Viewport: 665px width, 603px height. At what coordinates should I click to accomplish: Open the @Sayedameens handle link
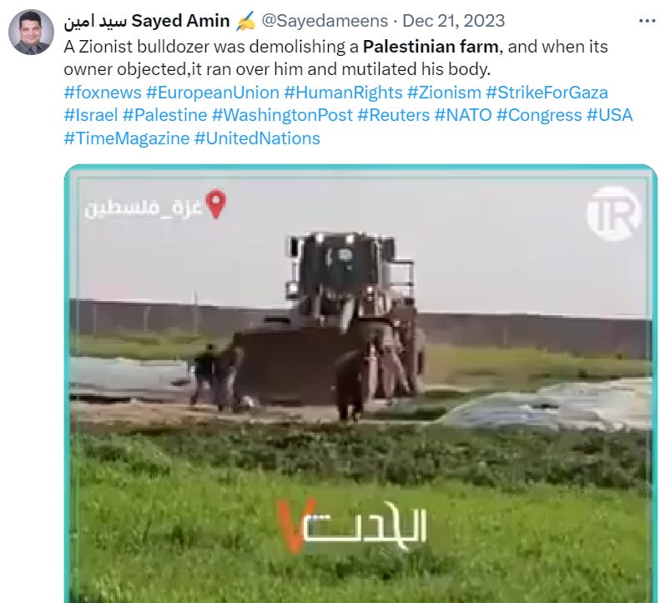(x=325, y=21)
